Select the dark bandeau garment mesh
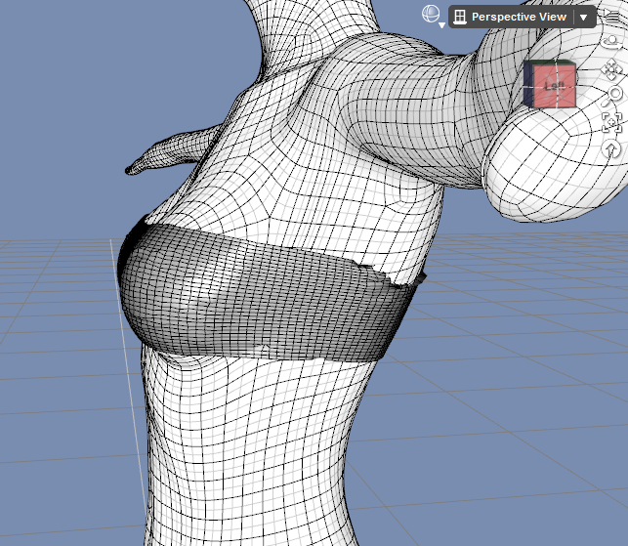The width and height of the screenshot is (628, 546). pyautogui.click(x=261, y=294)
